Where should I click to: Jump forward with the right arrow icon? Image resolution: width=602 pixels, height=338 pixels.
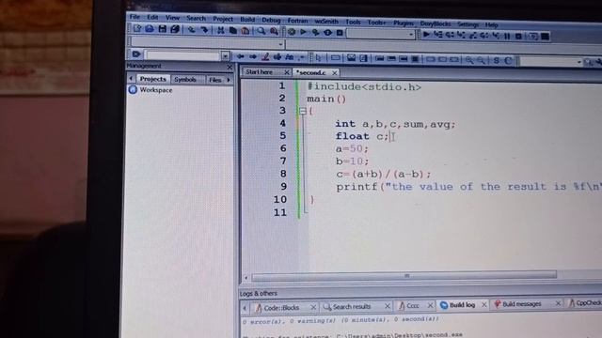(x=253, y=56)
